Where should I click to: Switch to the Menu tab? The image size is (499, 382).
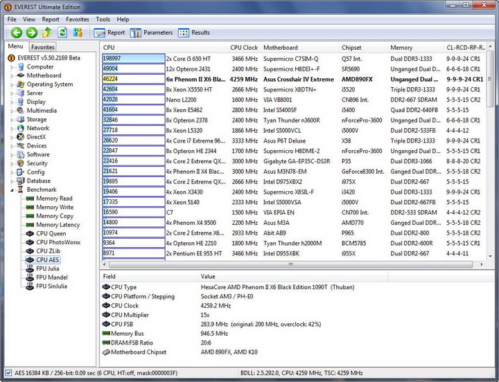(x=15, y=46)
